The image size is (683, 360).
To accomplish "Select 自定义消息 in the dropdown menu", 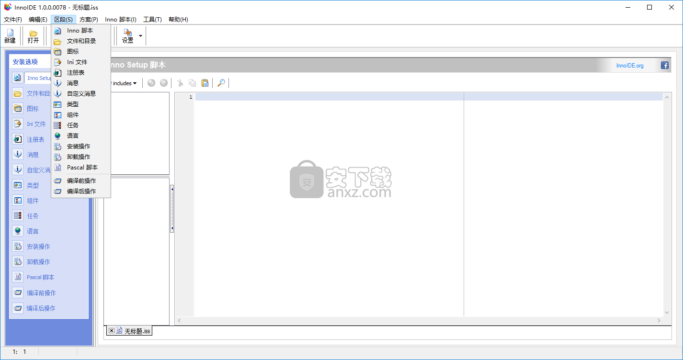I will 81,93.
